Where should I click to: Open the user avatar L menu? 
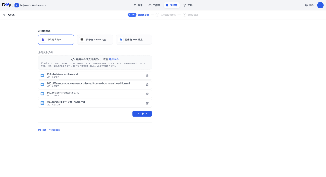[321, 5]
